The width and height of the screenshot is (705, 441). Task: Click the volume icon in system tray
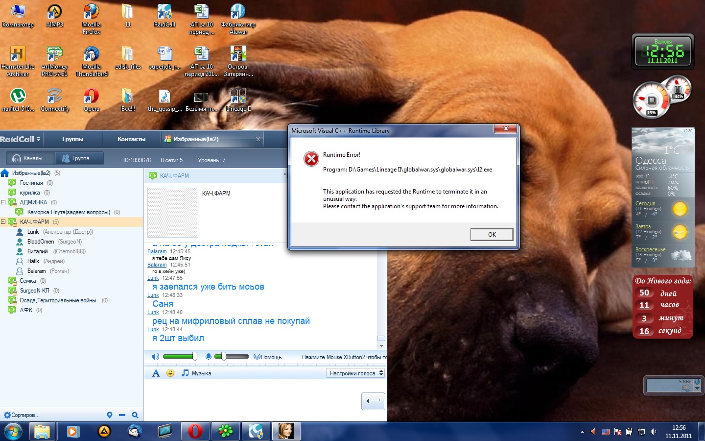[x=653, y=432]
